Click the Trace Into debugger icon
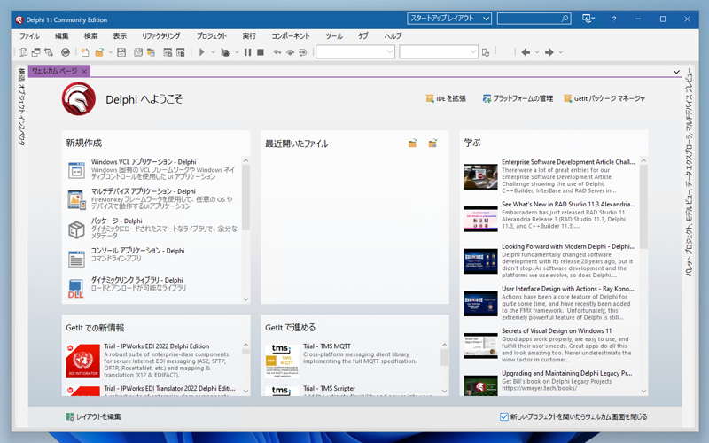 tap(277, 52)
